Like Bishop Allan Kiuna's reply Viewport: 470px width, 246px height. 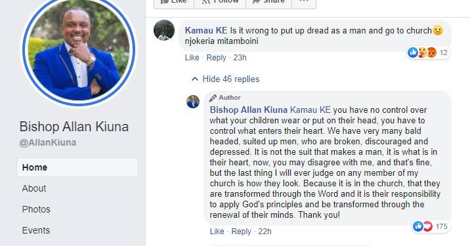[x=217, y=232]
